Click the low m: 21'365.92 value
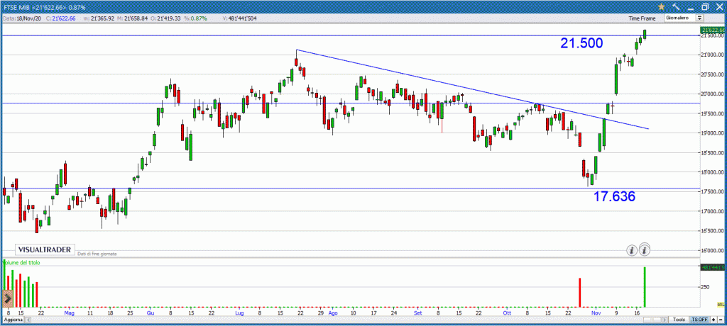727x326 pixels. coord(100,18)
